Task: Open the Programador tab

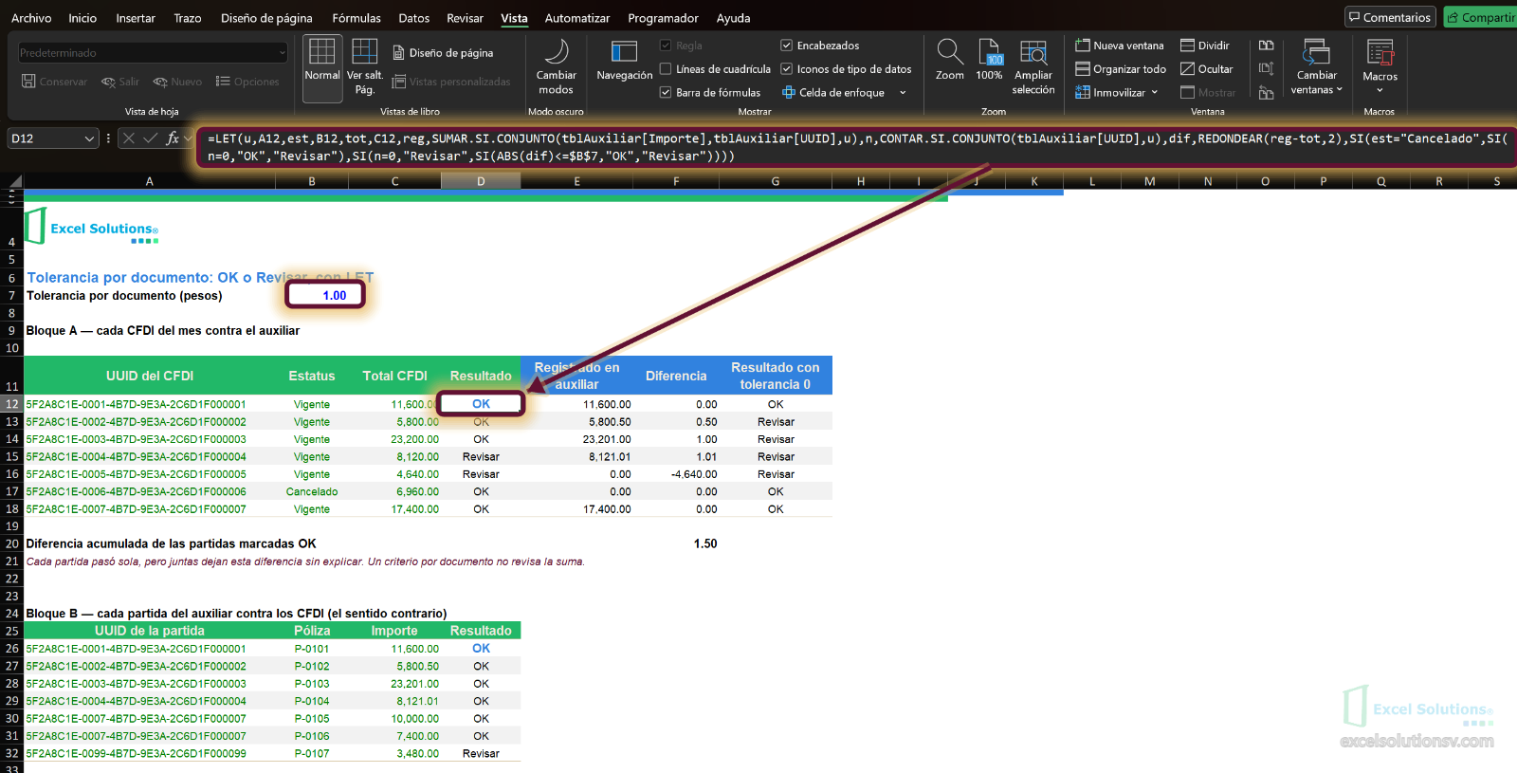Action: coord(663,18)
